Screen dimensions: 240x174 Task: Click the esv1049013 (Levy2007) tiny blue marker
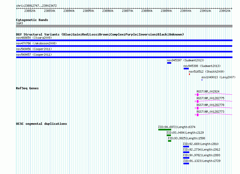point(202,80)
